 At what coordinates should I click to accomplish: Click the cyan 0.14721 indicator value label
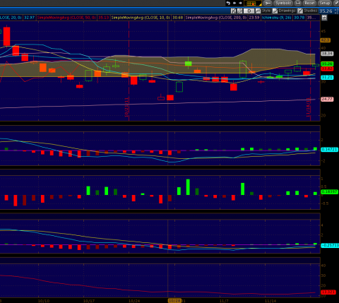point(330,150)
